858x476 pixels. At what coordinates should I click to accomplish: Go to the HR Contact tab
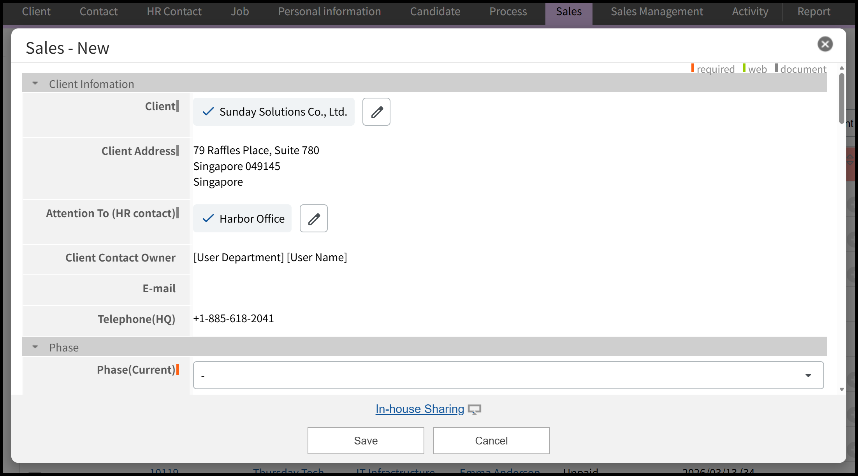click(174, 12)
